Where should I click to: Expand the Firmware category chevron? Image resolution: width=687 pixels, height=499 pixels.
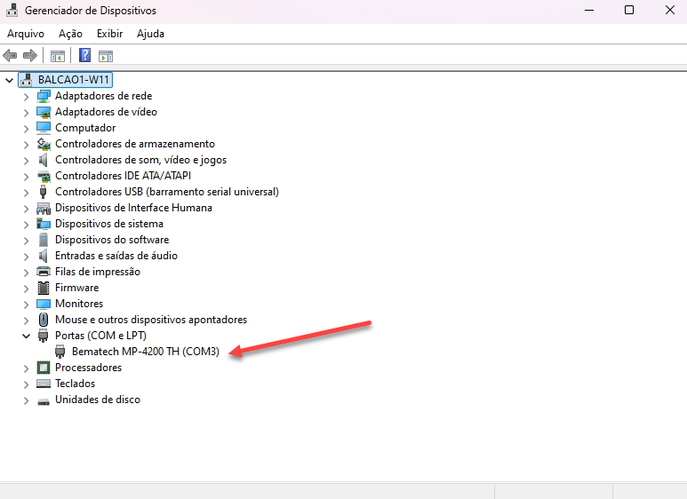pos(27,289)
